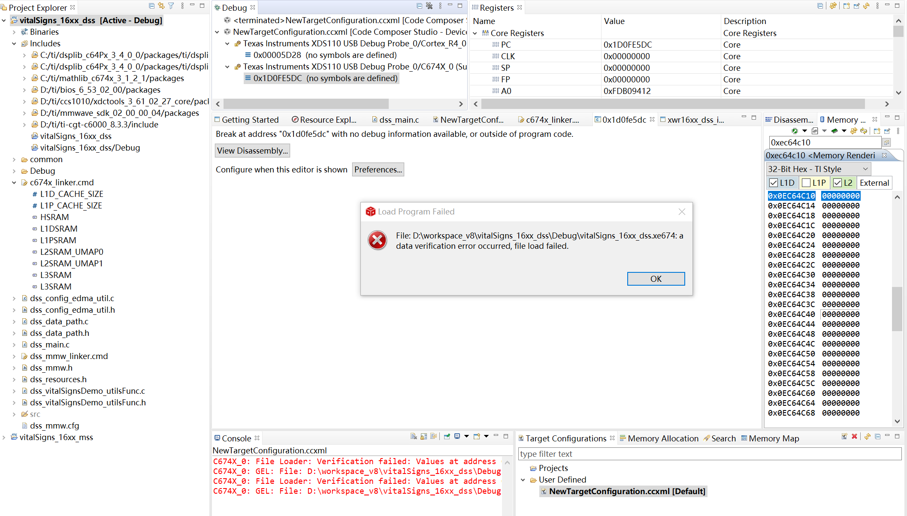The height and width of the screenshot is (516, 907).
Task: Click remove all terminated launches icon
Action: pyautogui.click(x=429, y=6)
